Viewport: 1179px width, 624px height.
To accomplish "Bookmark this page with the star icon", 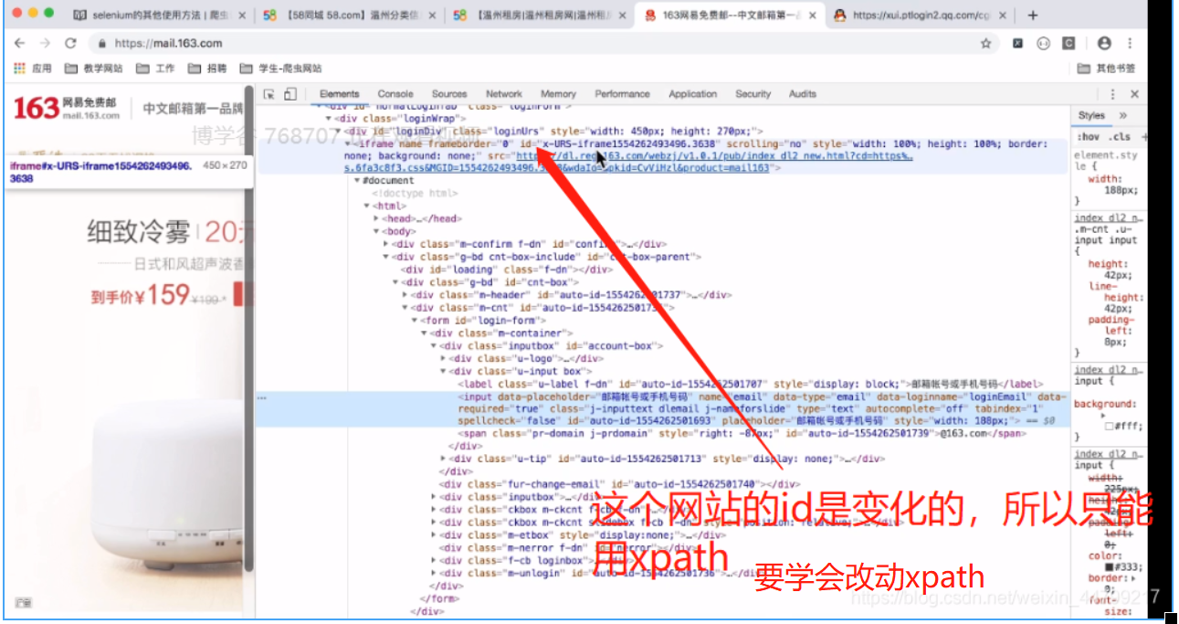I will point(985,43).
